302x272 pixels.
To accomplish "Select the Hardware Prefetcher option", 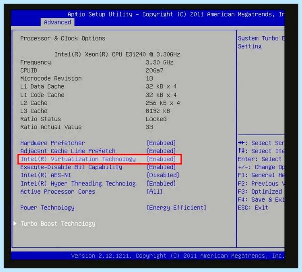I will coord(52,143).
